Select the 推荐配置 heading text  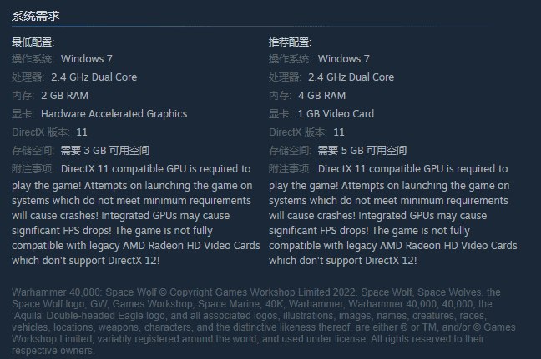290,42
